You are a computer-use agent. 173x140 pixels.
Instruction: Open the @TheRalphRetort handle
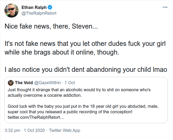coord(39,13)
